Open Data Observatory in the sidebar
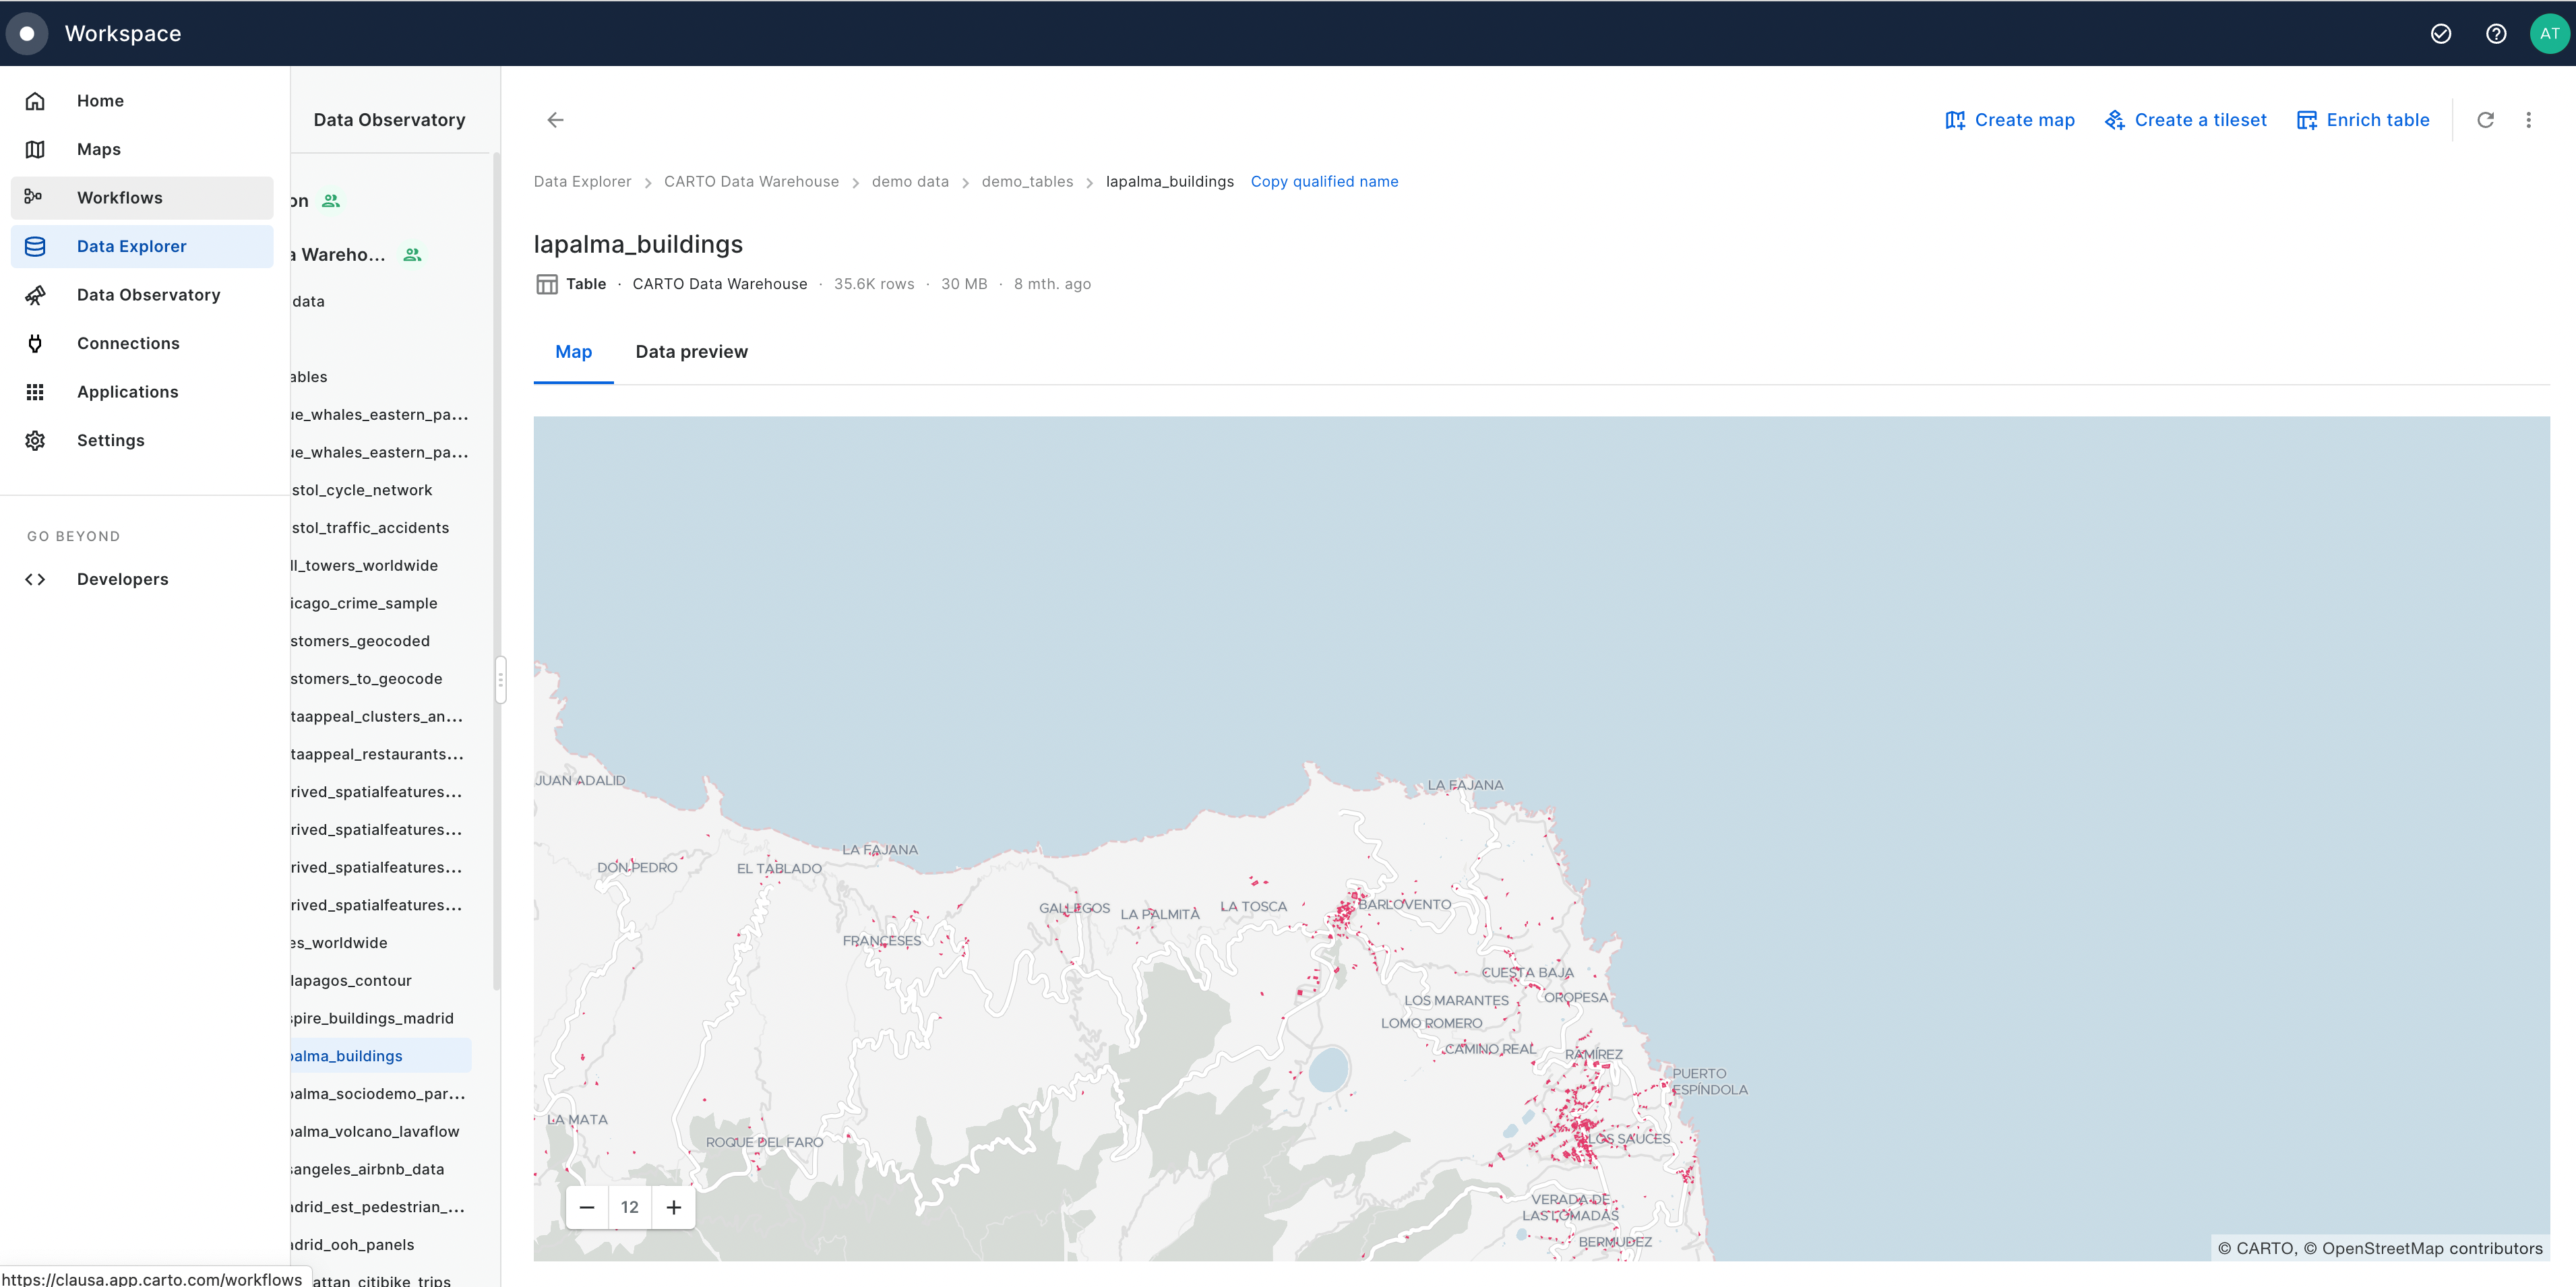Image resolution: width=2576 pixels, height=1287 pixels. click(142, 295)
